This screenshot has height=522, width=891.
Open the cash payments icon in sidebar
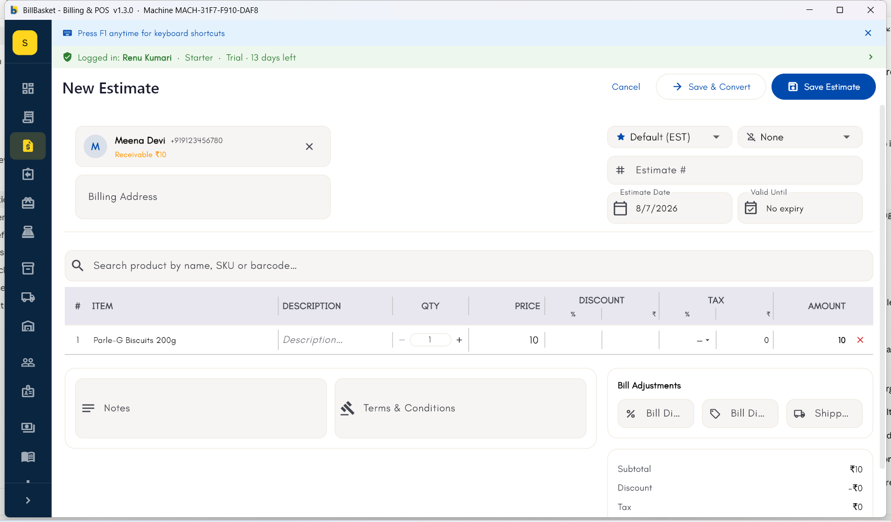(28, 428)
